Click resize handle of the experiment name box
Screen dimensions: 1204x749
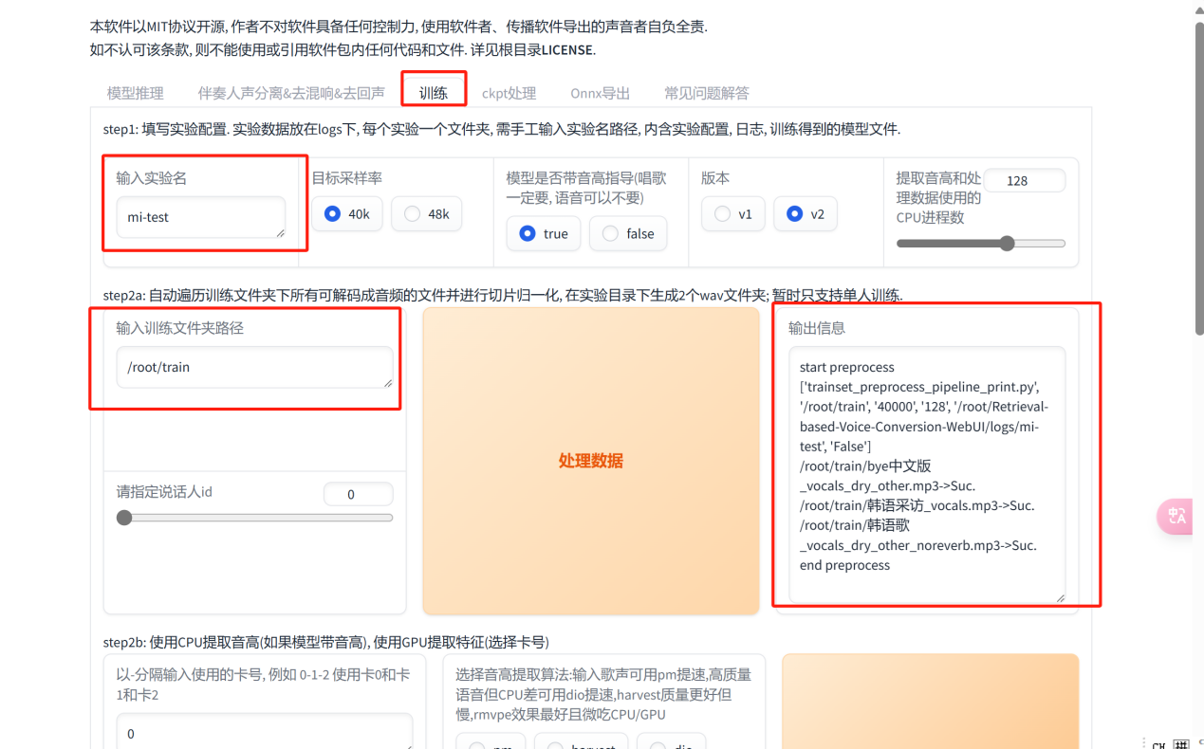click(280, 232)
